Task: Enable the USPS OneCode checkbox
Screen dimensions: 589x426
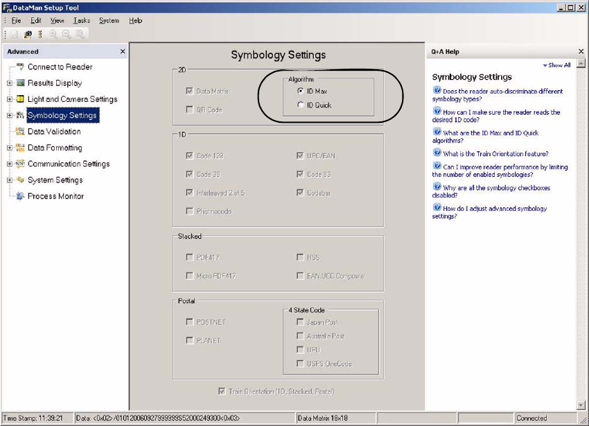Action: [300, 364]
